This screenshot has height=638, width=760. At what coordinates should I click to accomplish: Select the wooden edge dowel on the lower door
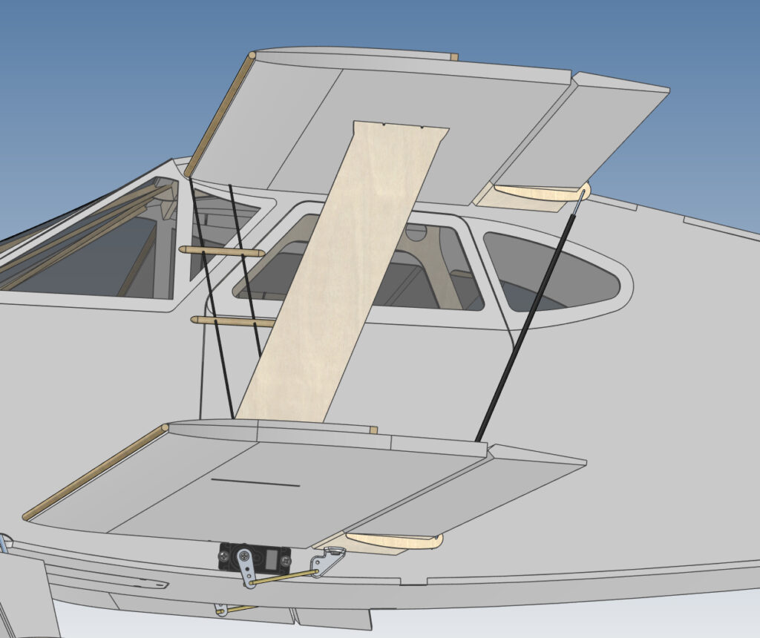click(95, 473)
